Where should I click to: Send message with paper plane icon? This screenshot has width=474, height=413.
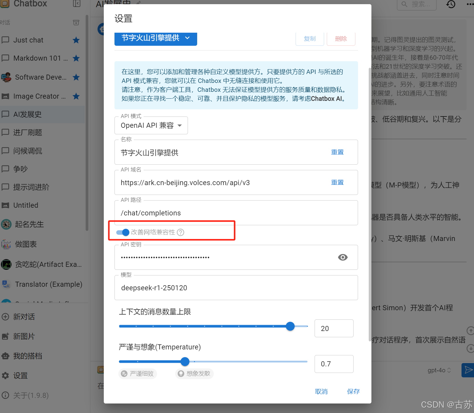pyautogui.click(x=468, y=370)
